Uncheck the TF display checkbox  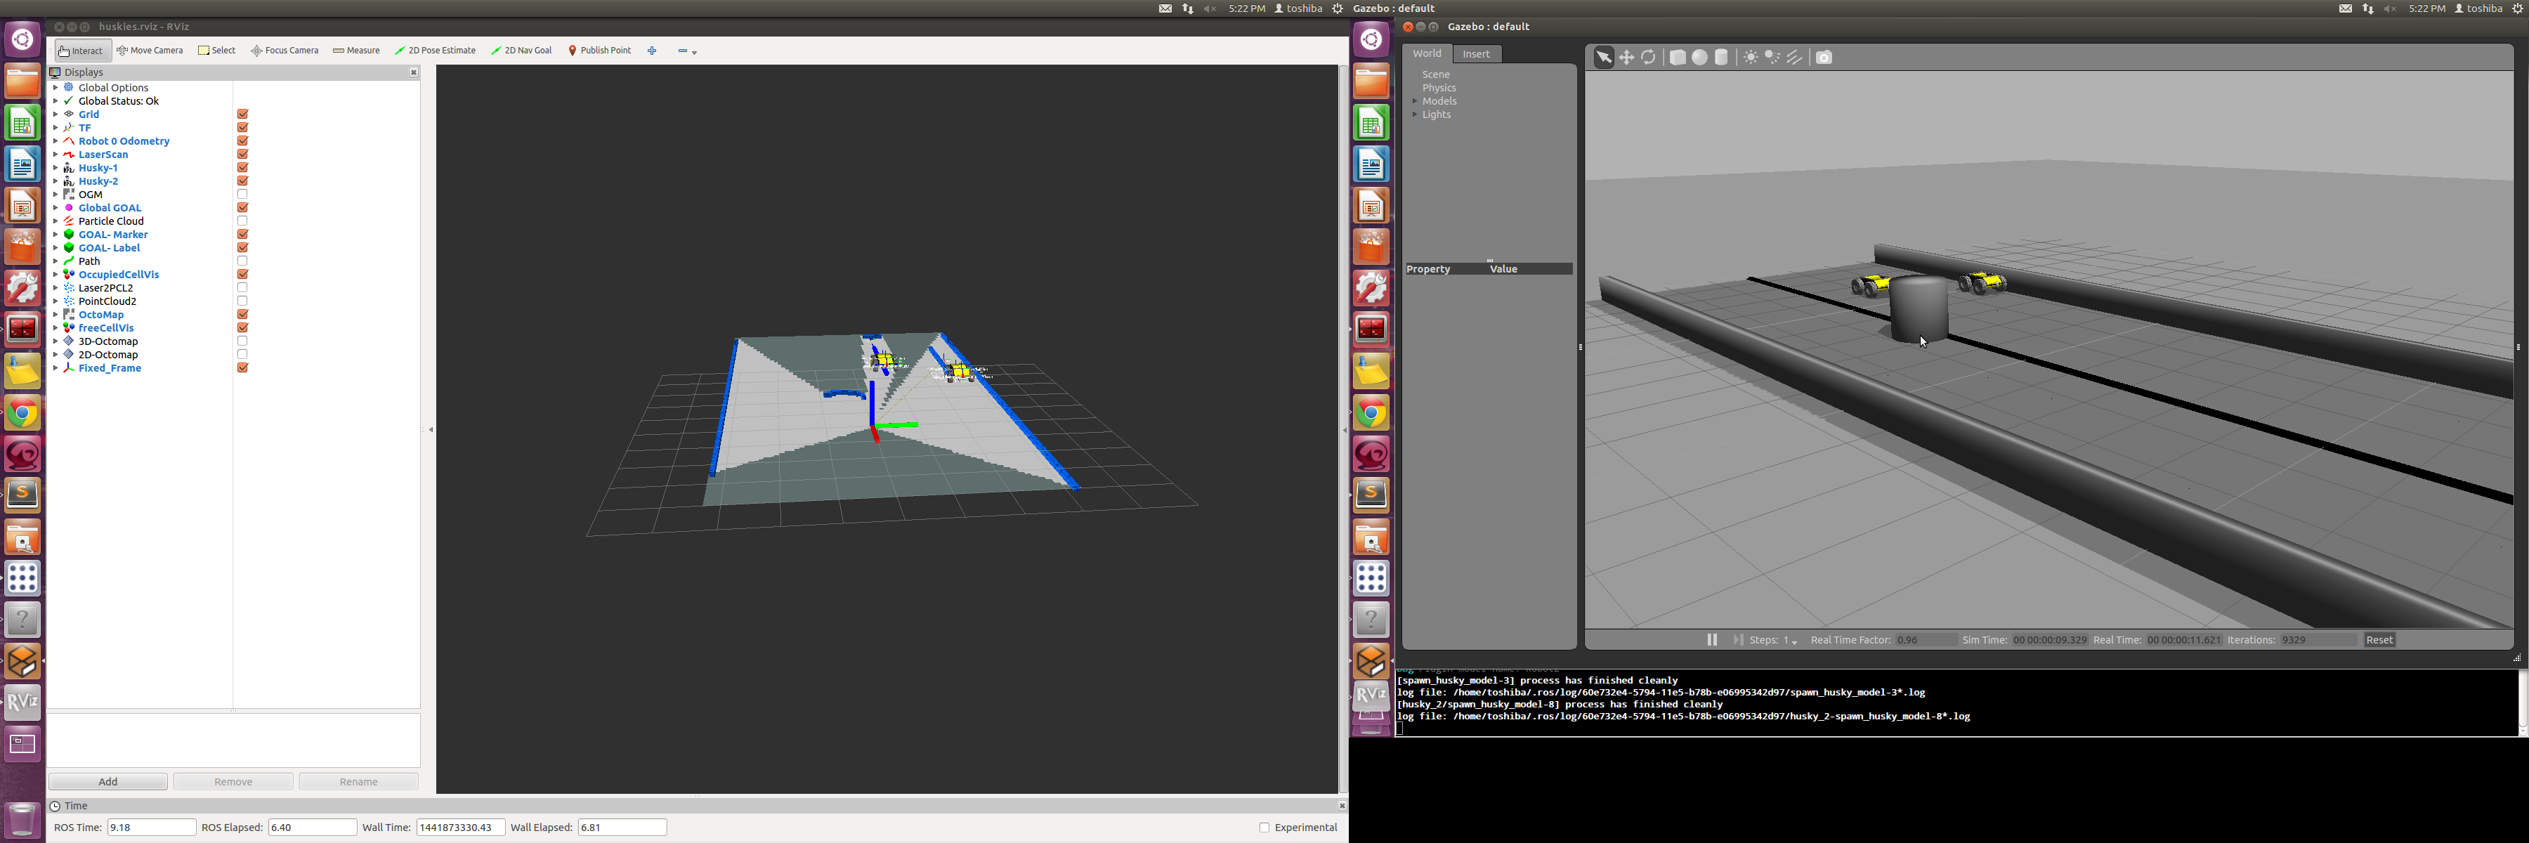242,128
